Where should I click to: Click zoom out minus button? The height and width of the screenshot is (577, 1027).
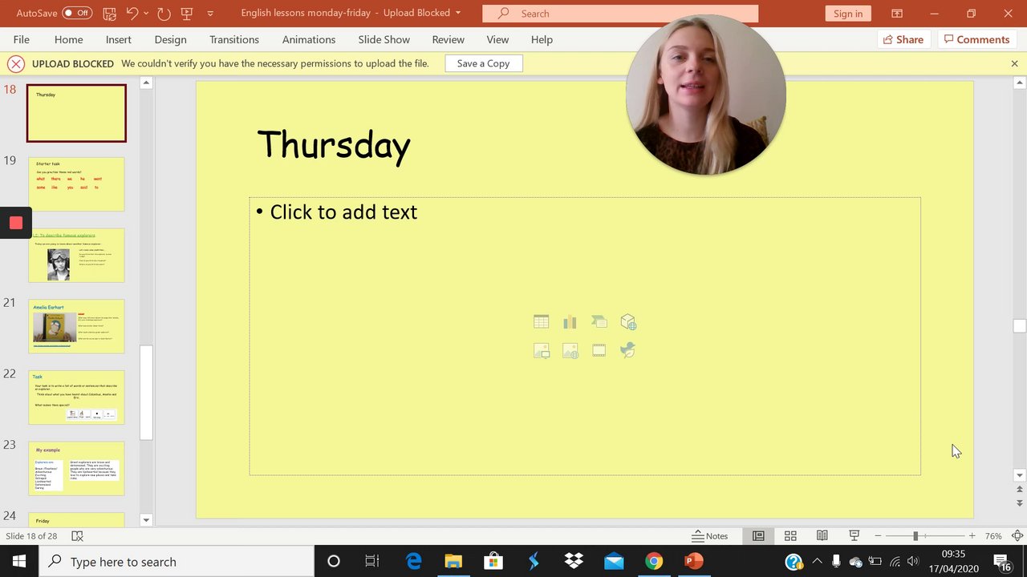point(878,536)
